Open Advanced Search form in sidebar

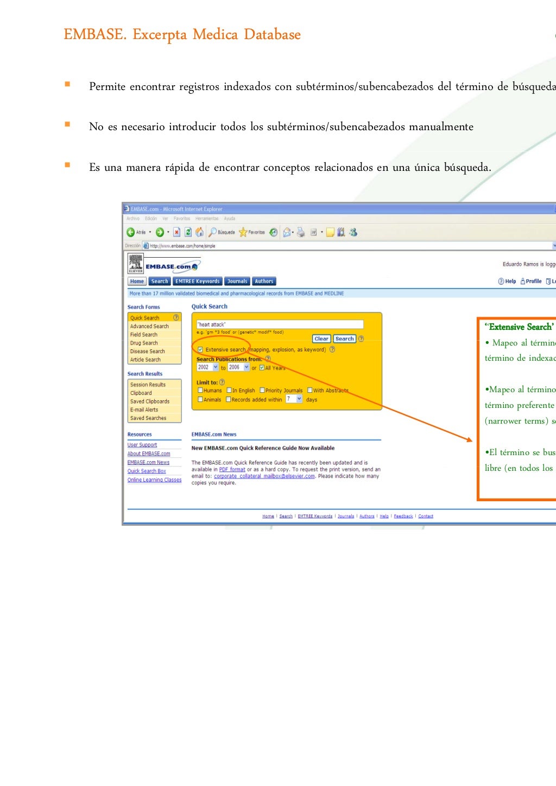[x=149, y=326]
